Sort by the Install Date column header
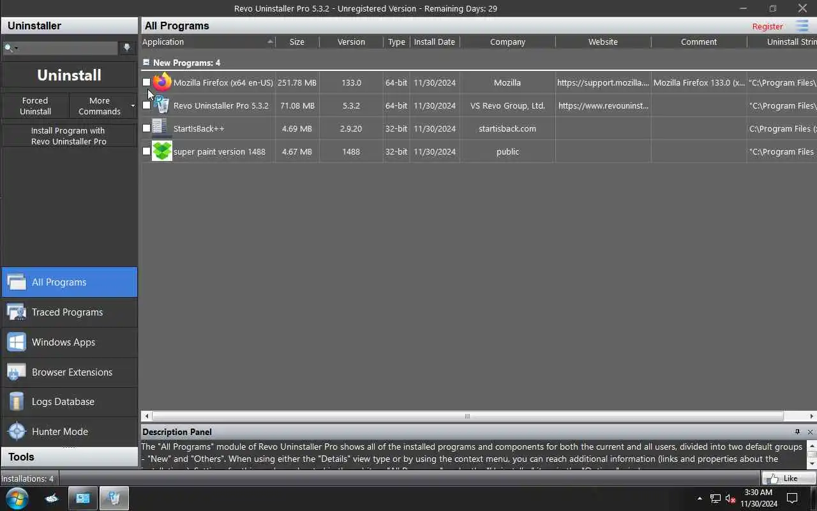Image resolution: width=817 pixels, height=511 pixels. coord(435,42)
